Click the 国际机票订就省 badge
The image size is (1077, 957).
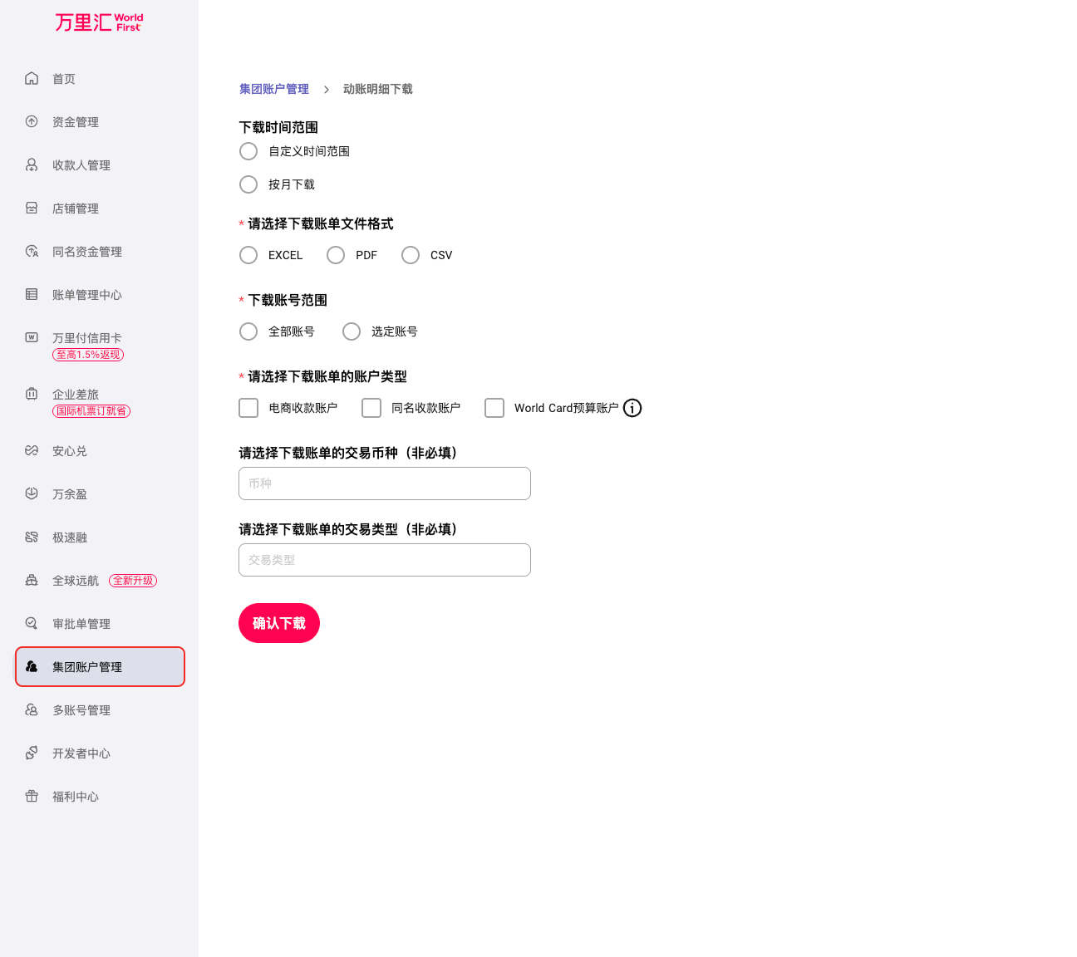tap(91, 411)
